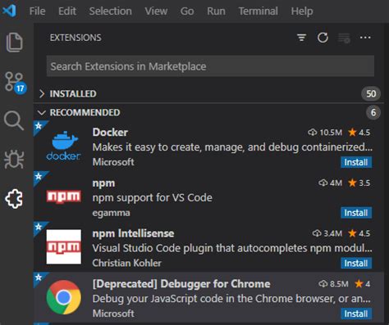This screenshot has height=325, width=389.
Task: Install the npm extension by egamma
Action: tap(356, 213)
